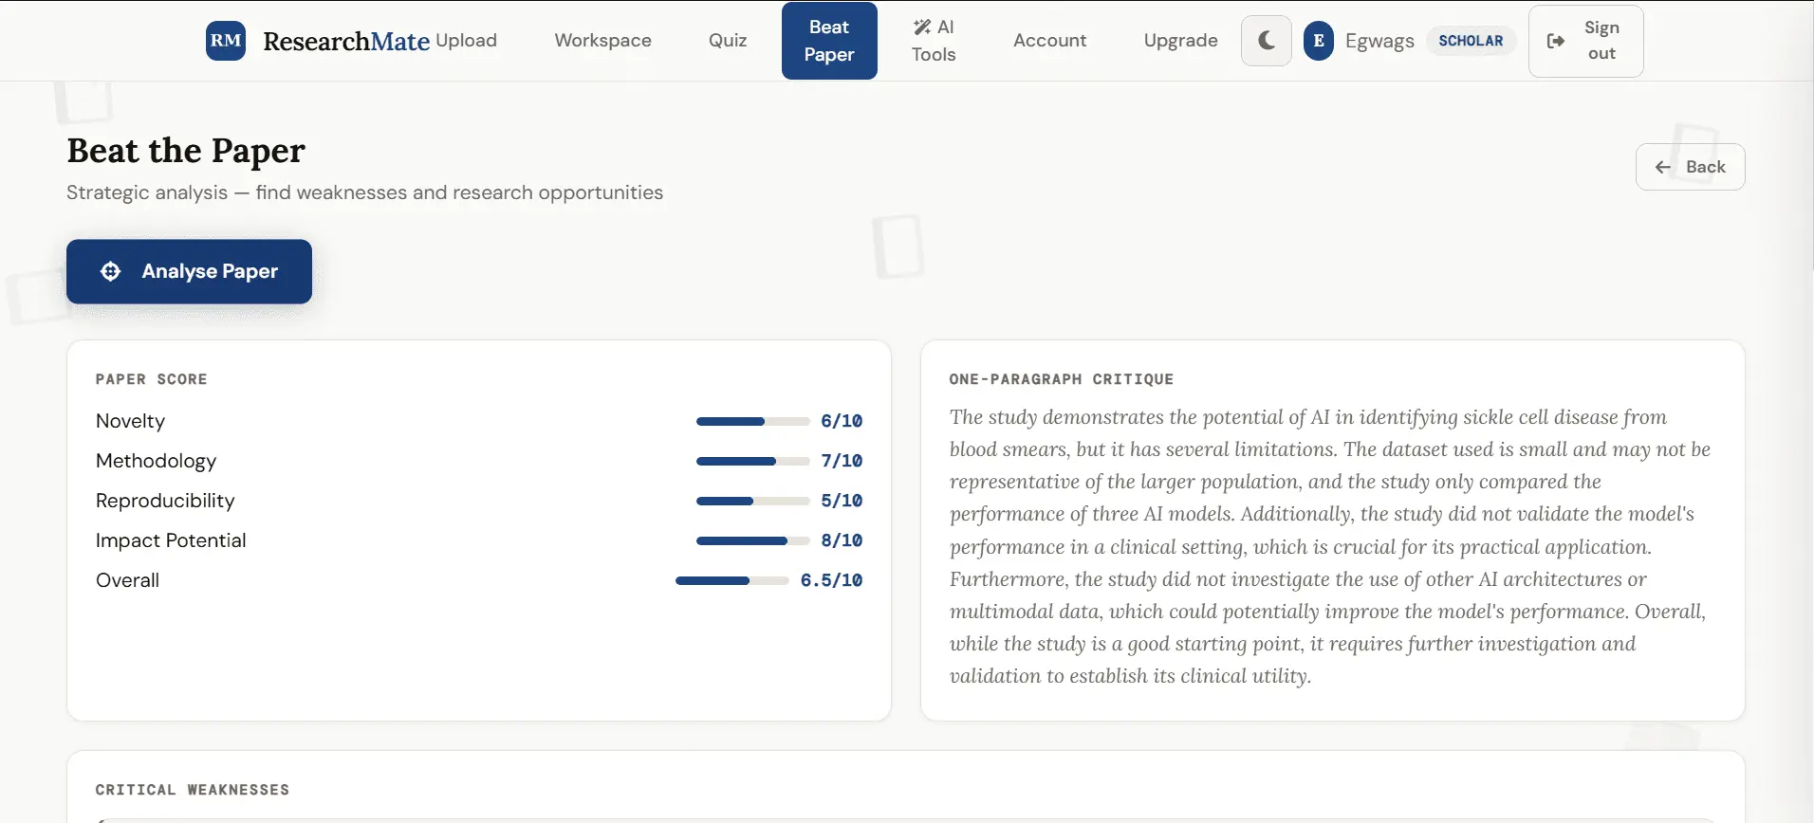Click the Impact Potential label

point(171,540)
